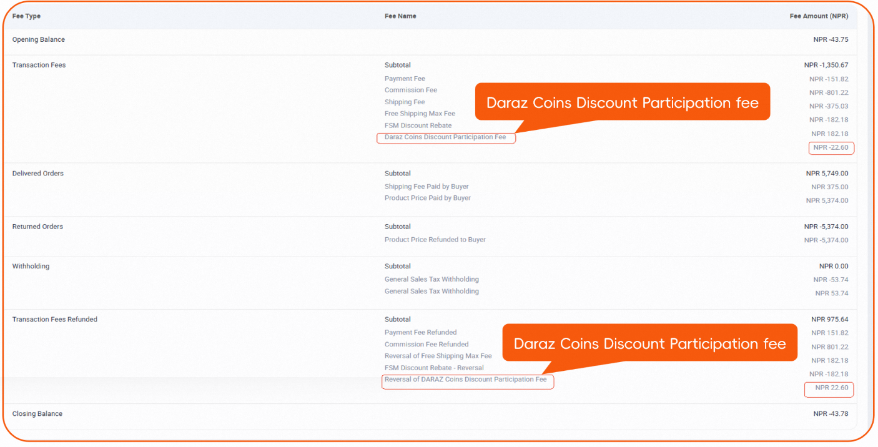The image size is (878, 447).
Task: Select the Opening Balance row label
Action: coord(39,40)
